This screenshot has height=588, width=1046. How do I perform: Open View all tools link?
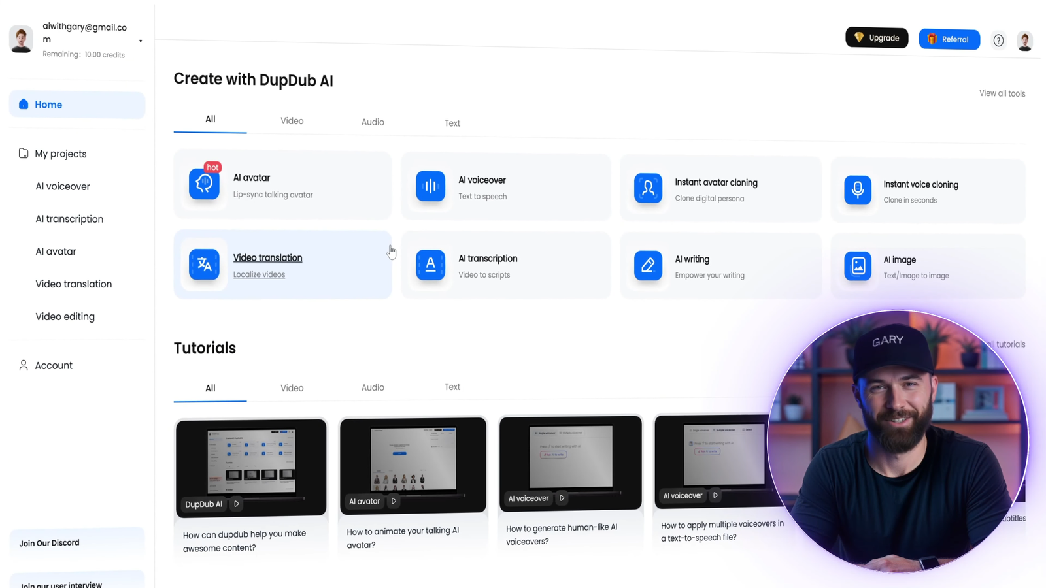coord(1002,93)
